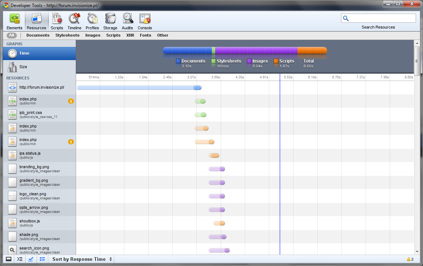Toggle resource tracking checkmark button
The height and width of the screenshot is (266, 423).
click(31, 259)
